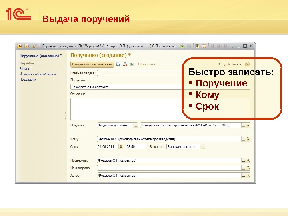This screenshot has width=288, height=216.
Task: Click the Важность field
Action: coord(183,147)
